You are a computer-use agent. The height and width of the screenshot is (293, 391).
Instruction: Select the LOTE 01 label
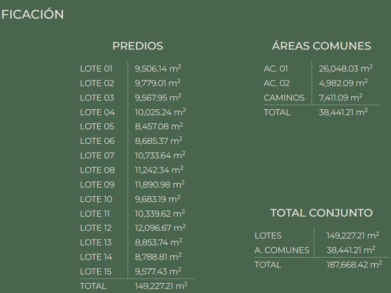pos(96,69)
